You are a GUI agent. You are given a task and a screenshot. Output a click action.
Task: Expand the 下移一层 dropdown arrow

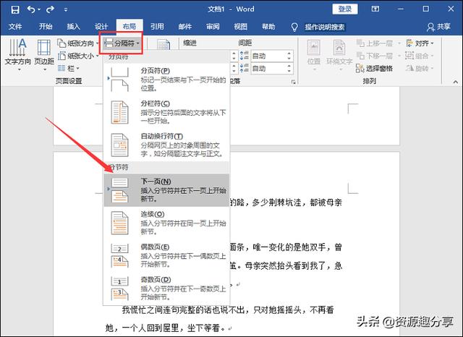(x=399, y=56)
